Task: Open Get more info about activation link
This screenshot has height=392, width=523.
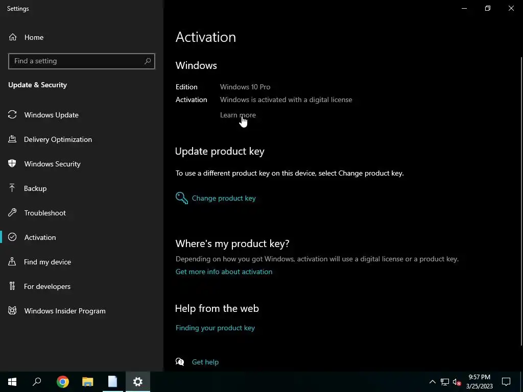Action: (x=224, y=272)
